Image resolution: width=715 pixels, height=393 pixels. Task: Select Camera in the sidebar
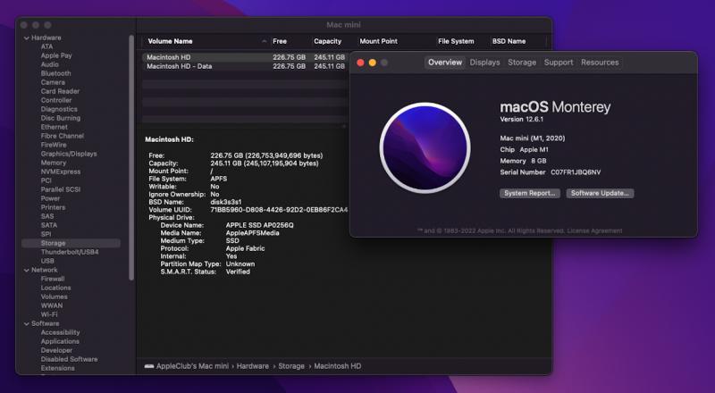(53, 82)
